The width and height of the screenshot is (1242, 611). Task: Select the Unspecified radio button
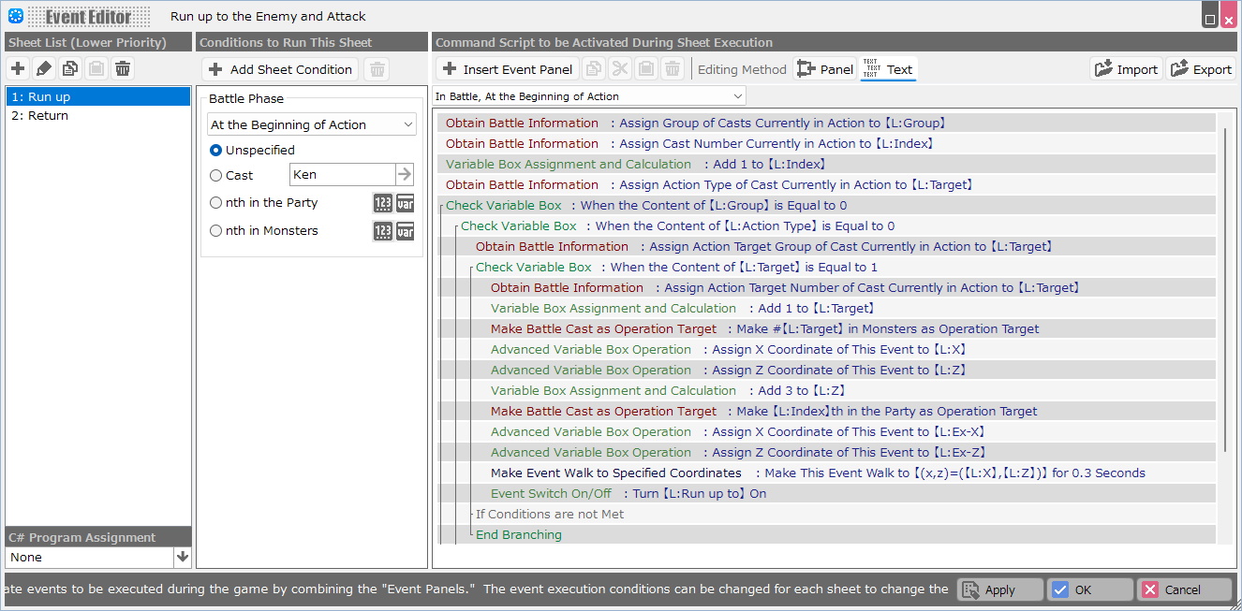(216, 150)
